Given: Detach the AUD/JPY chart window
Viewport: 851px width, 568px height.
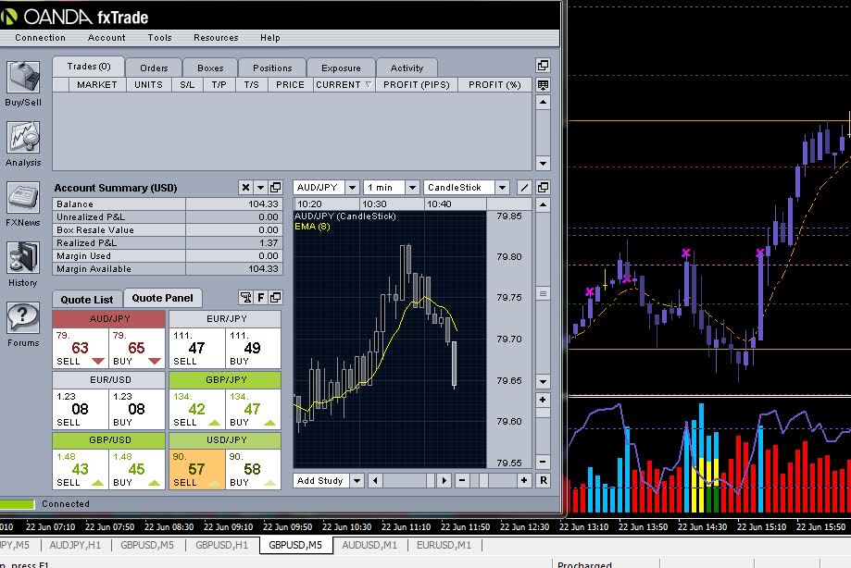Looking at the screenshot, I should pyautogui.click(x=543, y=188).
